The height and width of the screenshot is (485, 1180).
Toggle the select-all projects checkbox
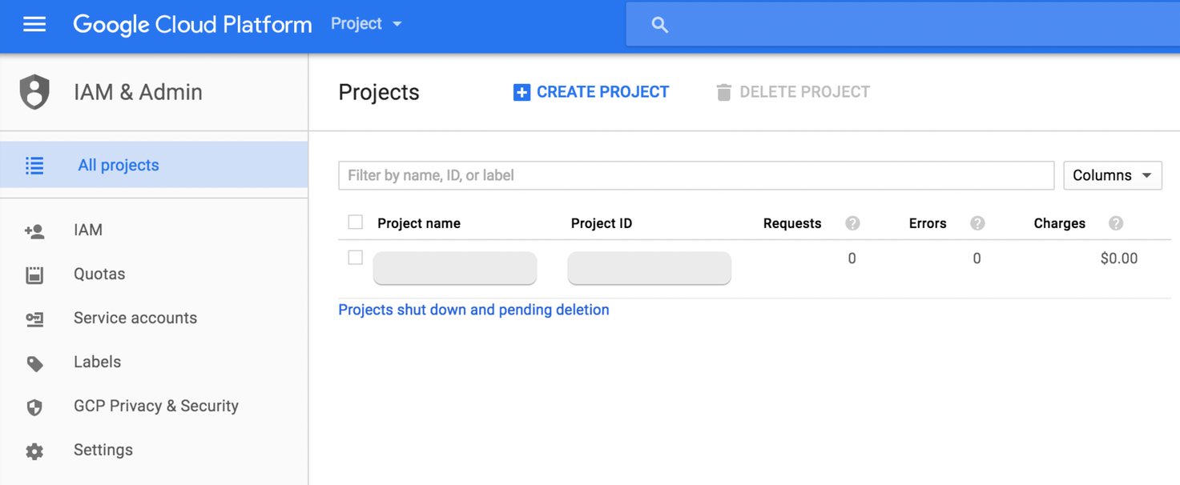tap(356, 222)
